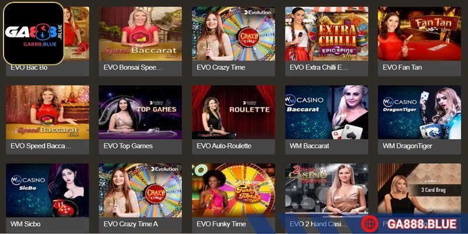468x234 pixels.
Task: Open the EVO Auto-Roulette game image
Action: 233,112
